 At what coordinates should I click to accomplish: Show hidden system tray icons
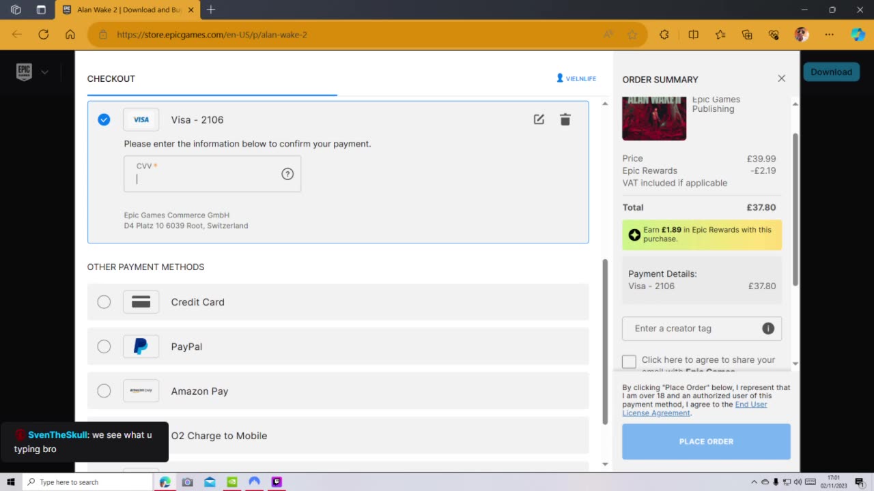[x=753, y=482]
